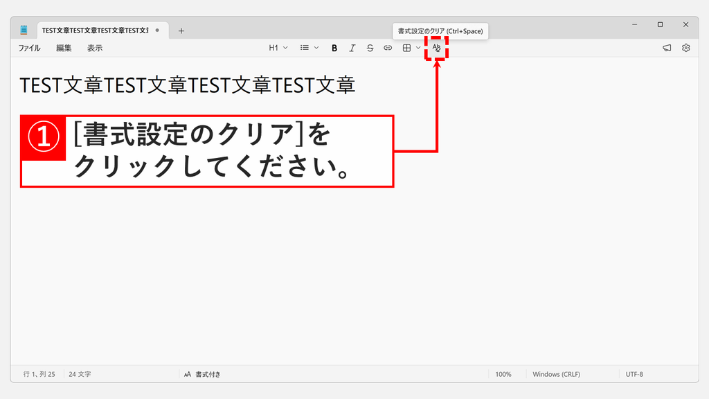Click the Windows (CRLF) line ending indicator

coord(556,374)
